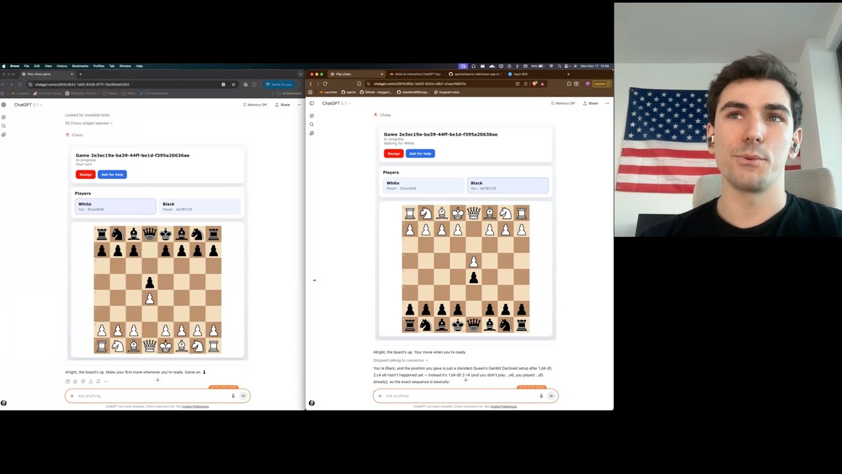
Task: Switch to the Apps SDK browser tab
Action: [522, 74]
